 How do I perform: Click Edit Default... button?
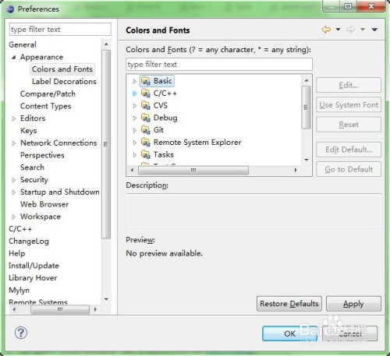click(x=349, y=150)
